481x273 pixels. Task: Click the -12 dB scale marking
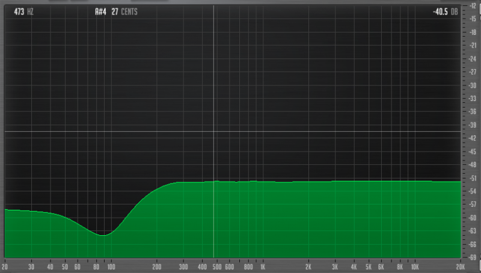(x=473, y=5)
